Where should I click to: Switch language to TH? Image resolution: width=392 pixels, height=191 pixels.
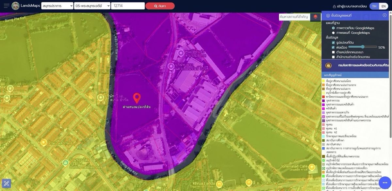click(374, 6)
